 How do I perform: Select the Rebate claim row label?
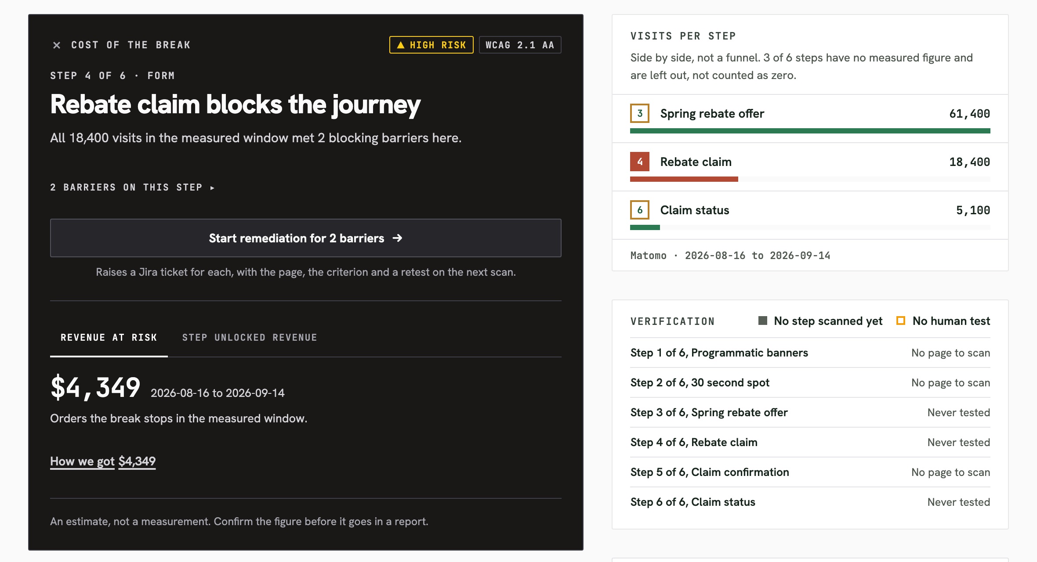pos(696,162)
